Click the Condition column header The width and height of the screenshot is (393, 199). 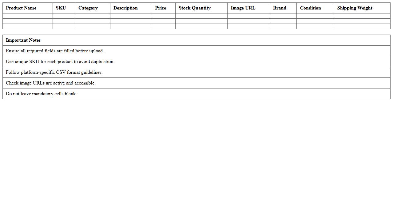tap(310, 8)
